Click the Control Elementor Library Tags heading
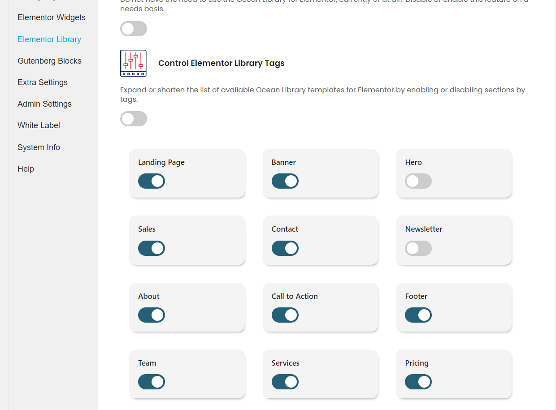Image resolution: width=556 pixels, height=410 pixels. 222,63
